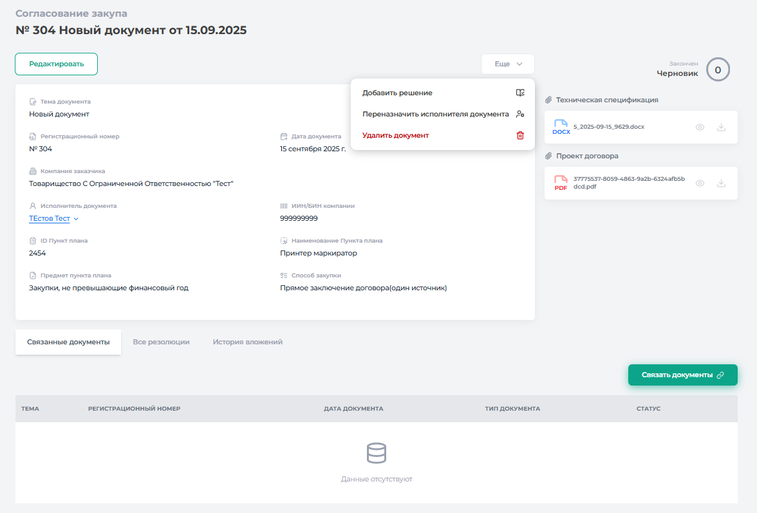
Task: Click the DOCX file type icon
Action: point(561,127)
